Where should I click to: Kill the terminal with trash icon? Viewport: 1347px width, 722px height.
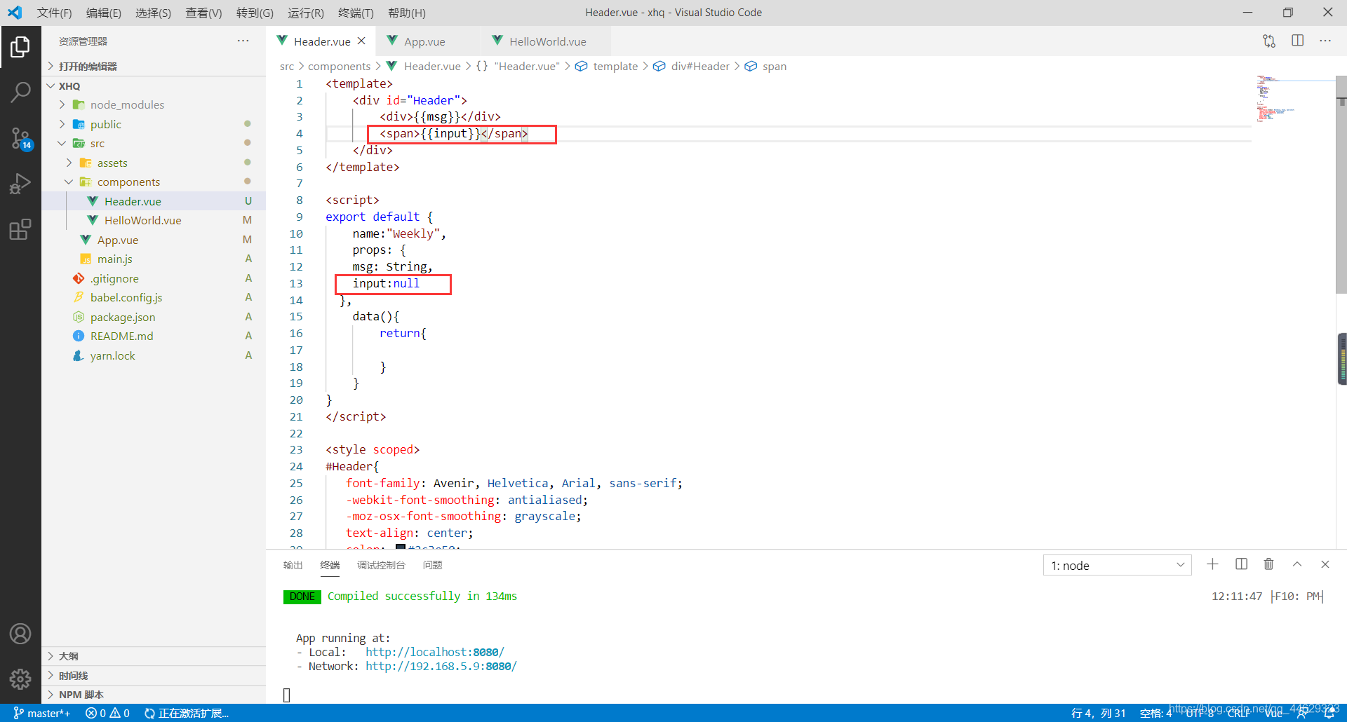click(1268, 564)
